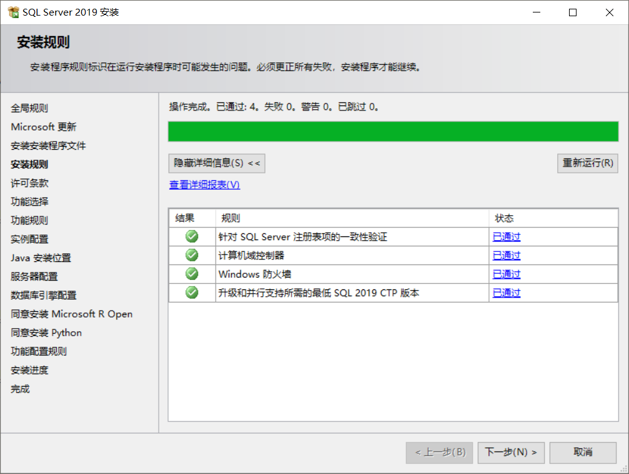Click the SQL Server setup title bar icon
The width and height of the screenshot is (629, 474).
13,12
